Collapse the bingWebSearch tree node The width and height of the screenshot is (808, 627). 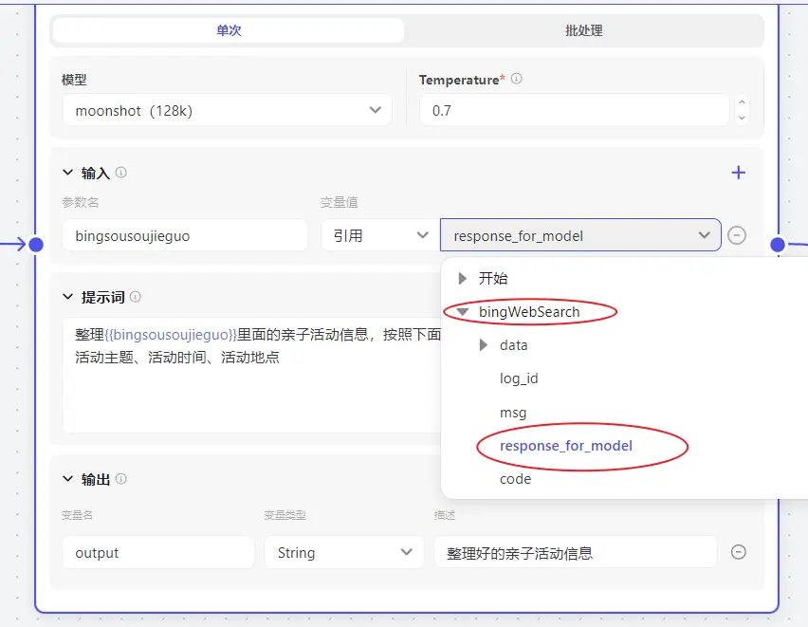point(462,311)
